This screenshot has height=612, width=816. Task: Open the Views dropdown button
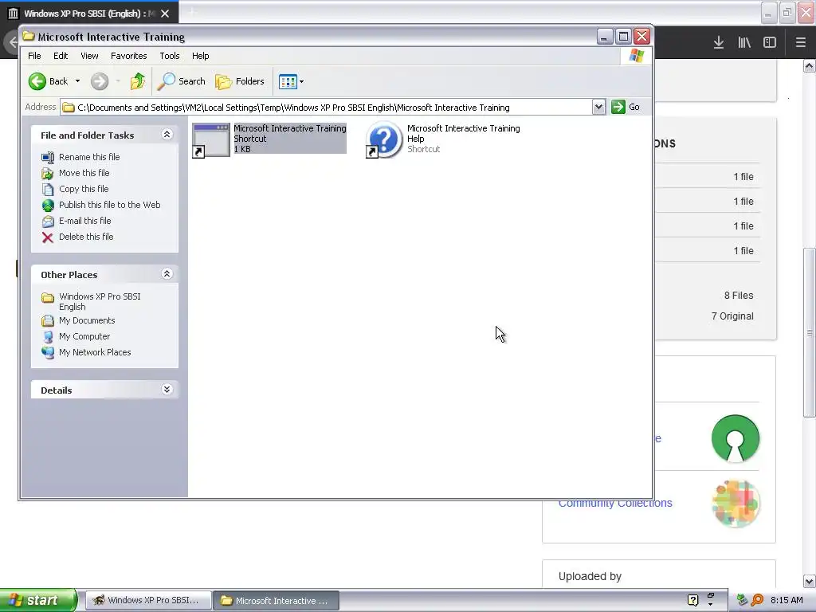point(291,81)
